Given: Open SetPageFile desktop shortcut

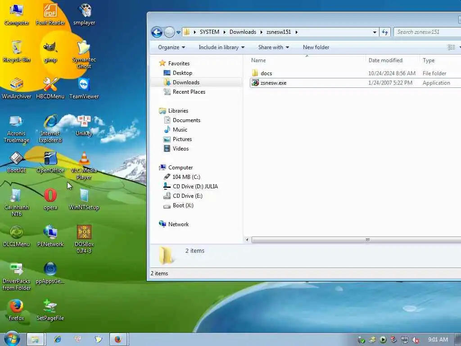Looking at the screenshot, I should point(50,310).
